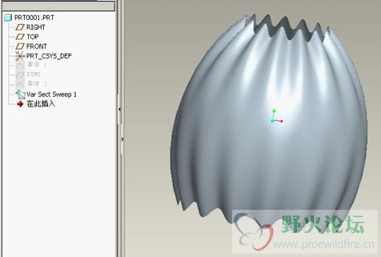Click the PRT_CSYS_DEF tree label

coord(49,56)
